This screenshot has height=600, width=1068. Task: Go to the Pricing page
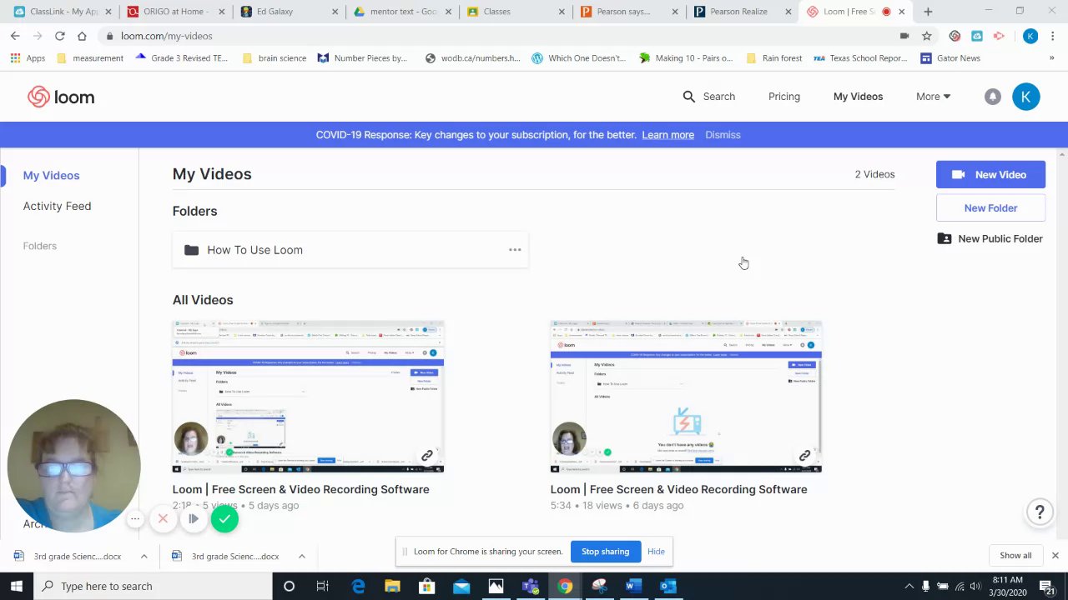783,97
